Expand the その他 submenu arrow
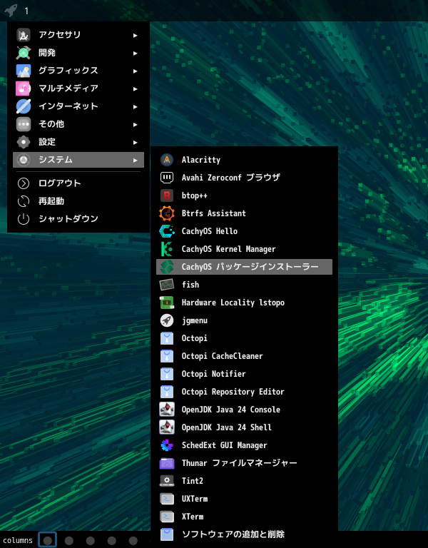Screen dimensions: 428x548 tap(136, 124)
